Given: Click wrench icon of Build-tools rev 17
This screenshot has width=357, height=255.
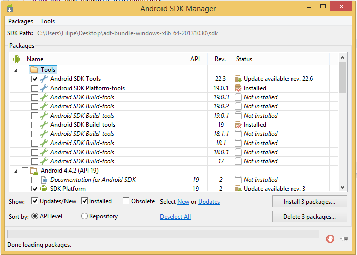Looking at the screenshot, I should (44, 161).
